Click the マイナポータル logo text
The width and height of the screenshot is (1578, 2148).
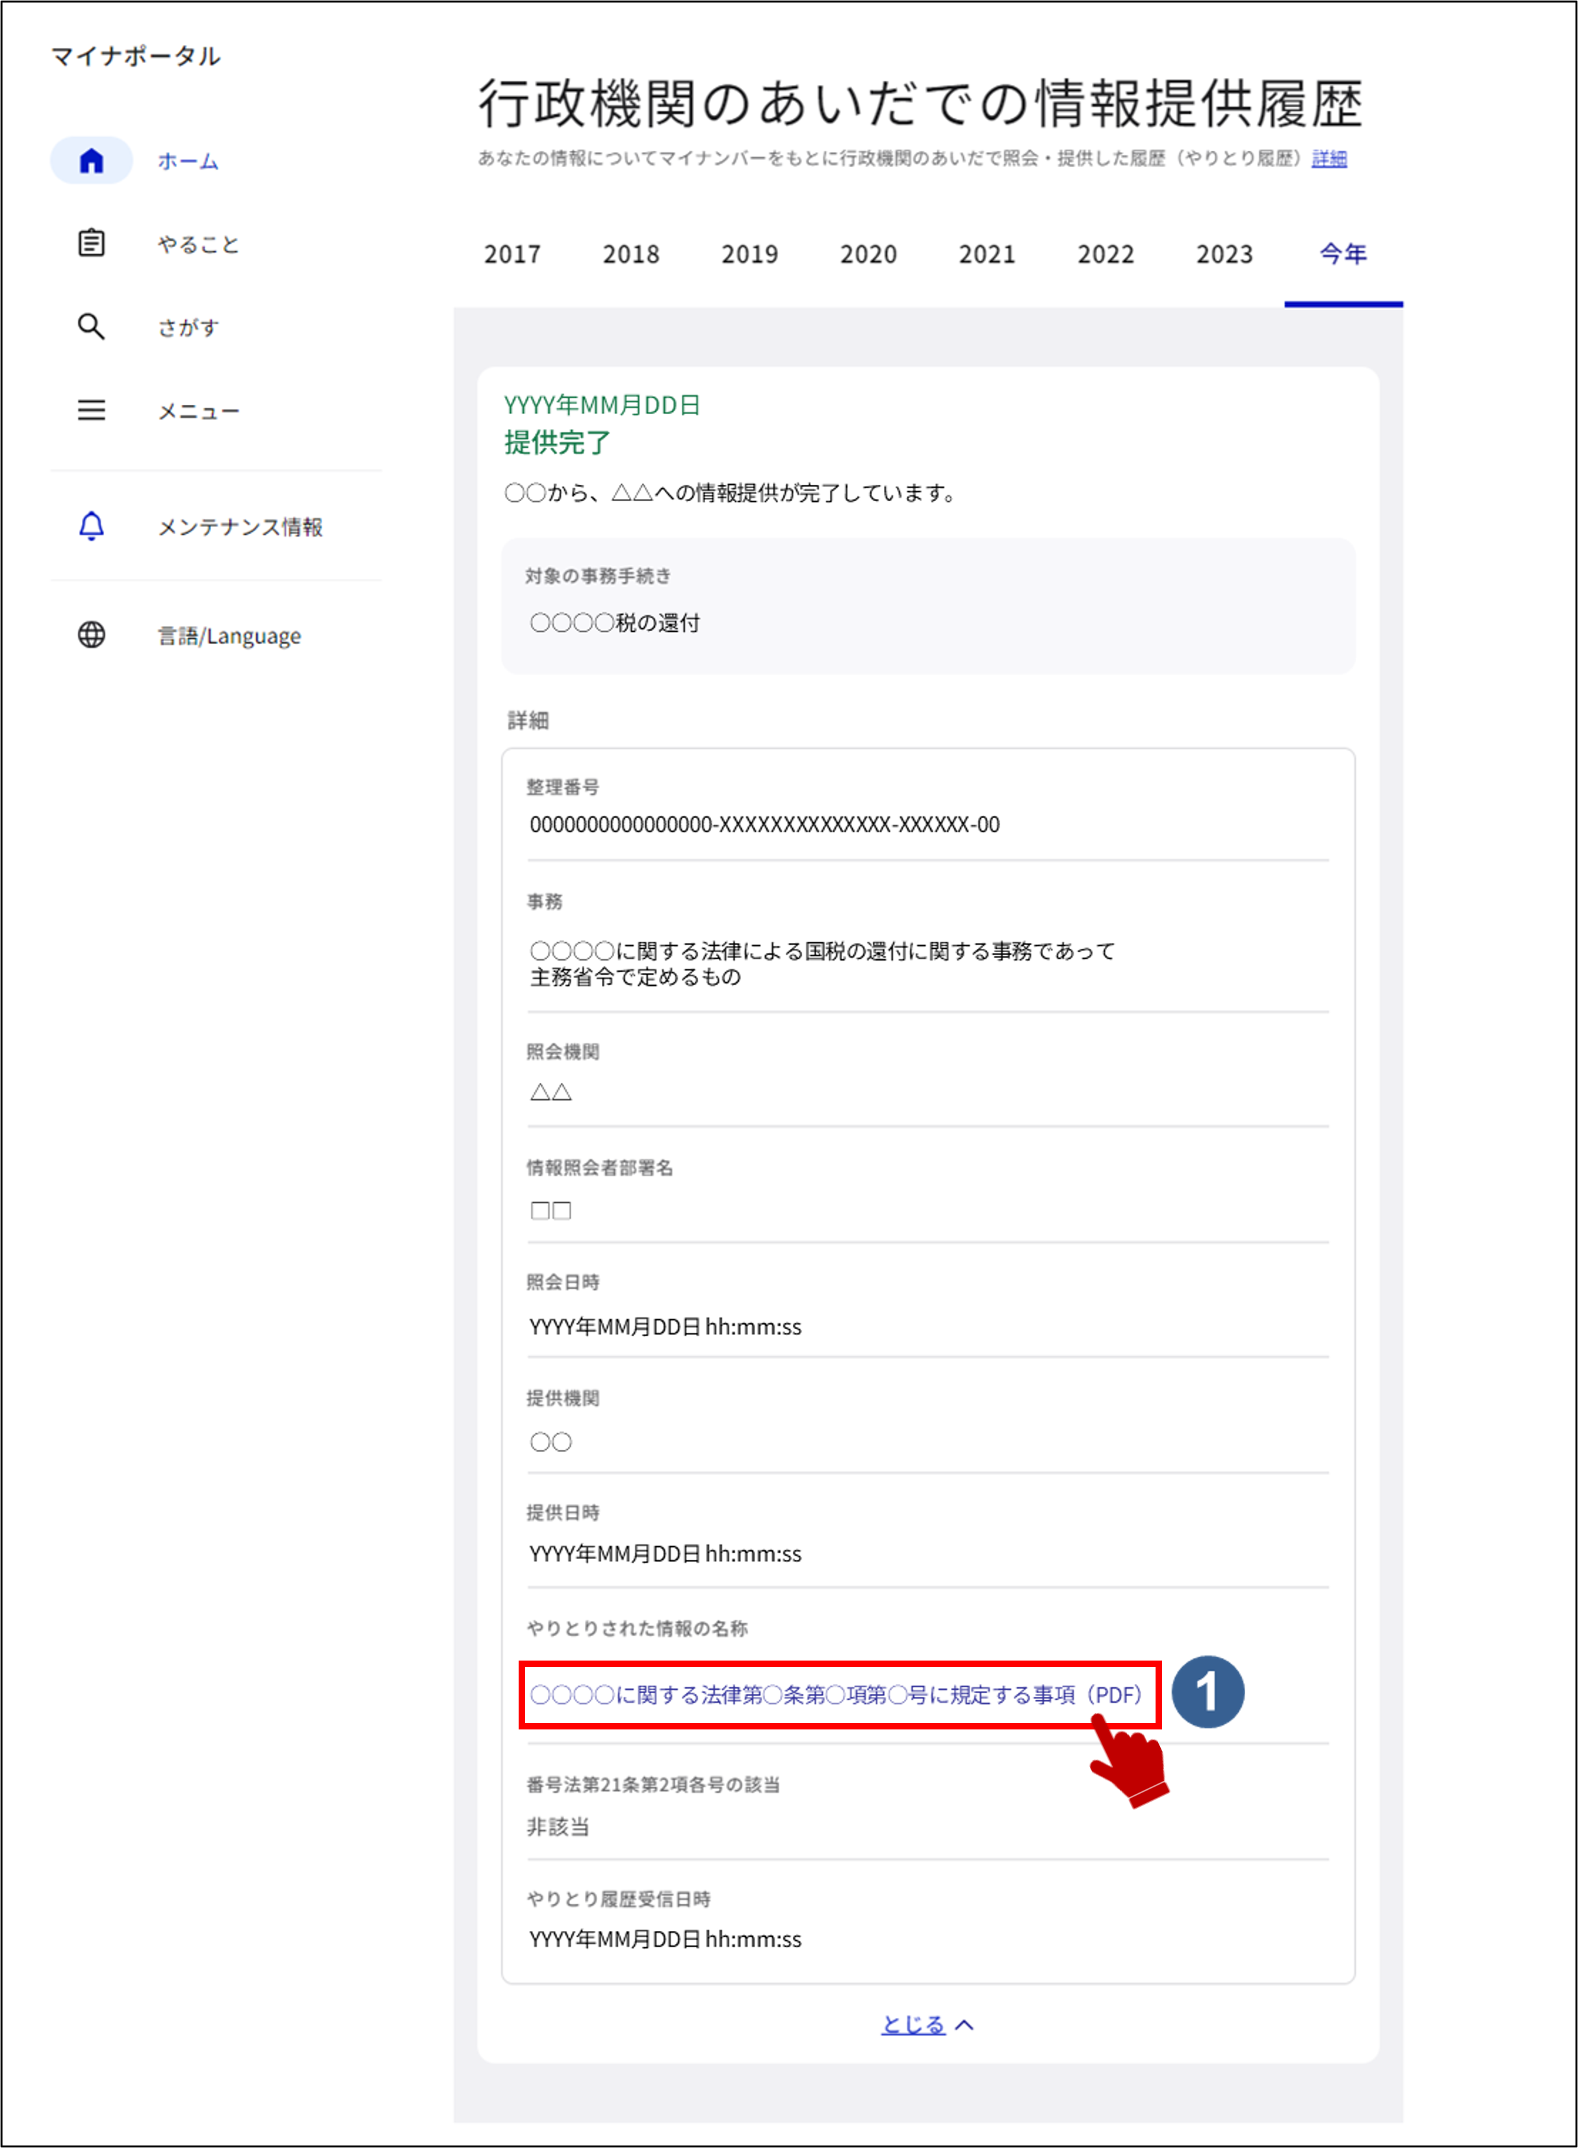coord(136,57)
